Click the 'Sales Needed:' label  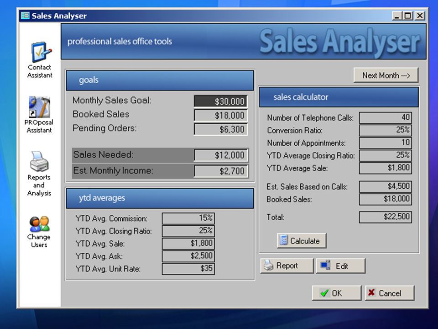pyautogui.click(x=103, y=155)
